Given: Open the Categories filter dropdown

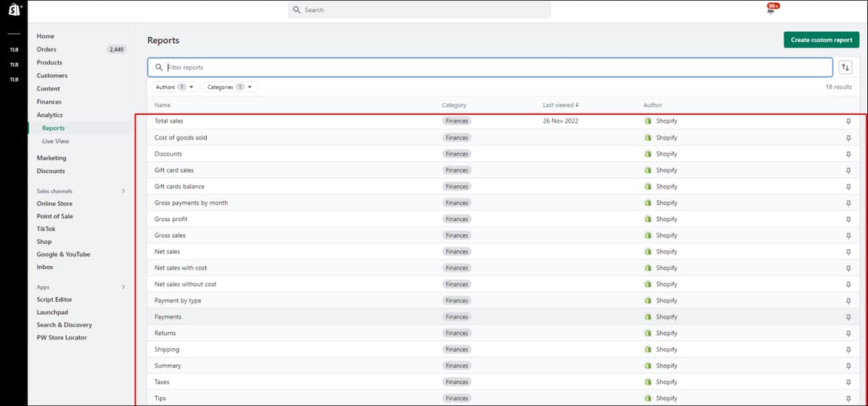Looking at the screenshot, I should 231,87.
